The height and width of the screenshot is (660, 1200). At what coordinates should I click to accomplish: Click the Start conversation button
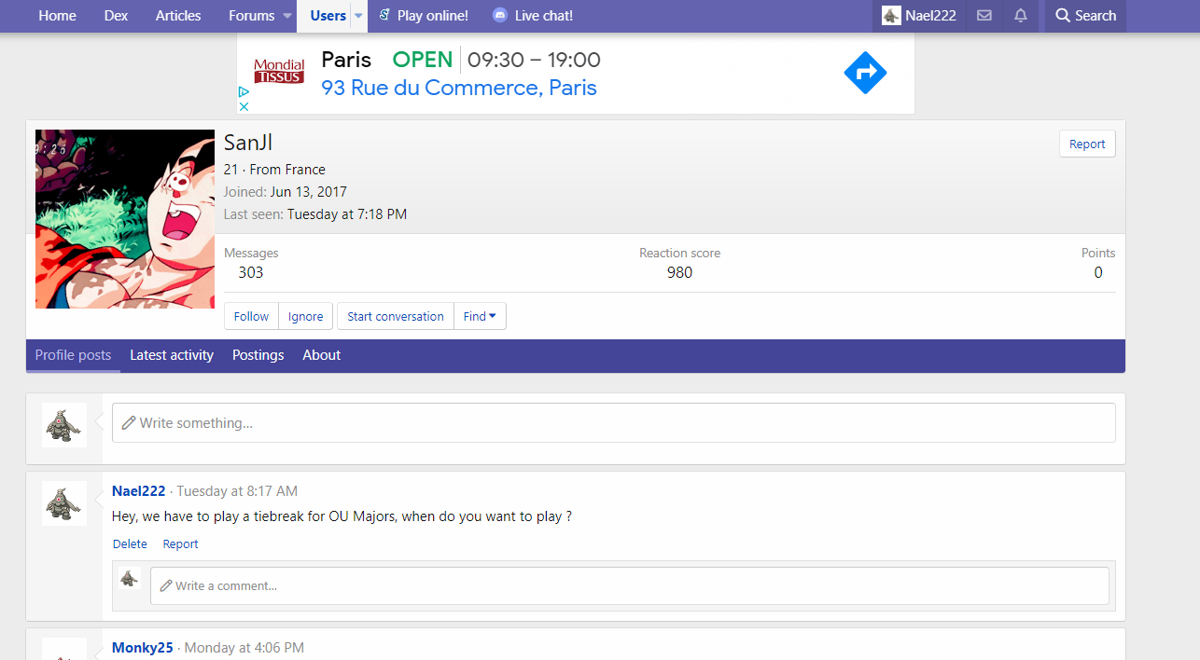[395, 316]
